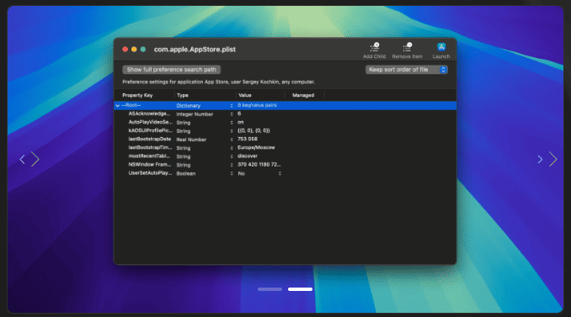Click the small right chevron in the gallery
This screenshot has width=571, height=317.
click(540, 159)
